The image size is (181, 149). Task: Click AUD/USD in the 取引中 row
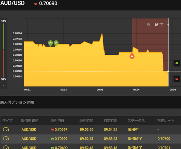tap(29, 129)
